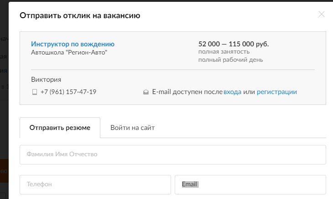This screenshot has width=333, height=199.
Task: Click the dialog title Отправить отклик на вакансию
Action: click(x=79, y=15)
